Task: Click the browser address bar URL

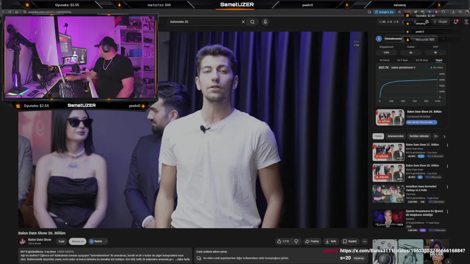Action: (50, 12)
